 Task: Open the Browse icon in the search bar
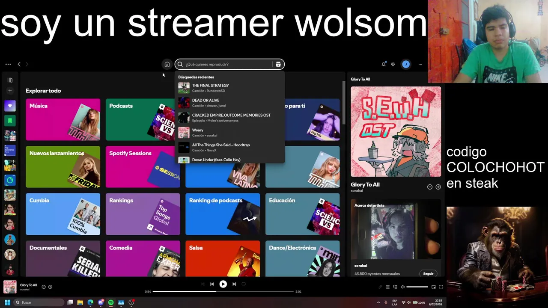pos(278,64)
